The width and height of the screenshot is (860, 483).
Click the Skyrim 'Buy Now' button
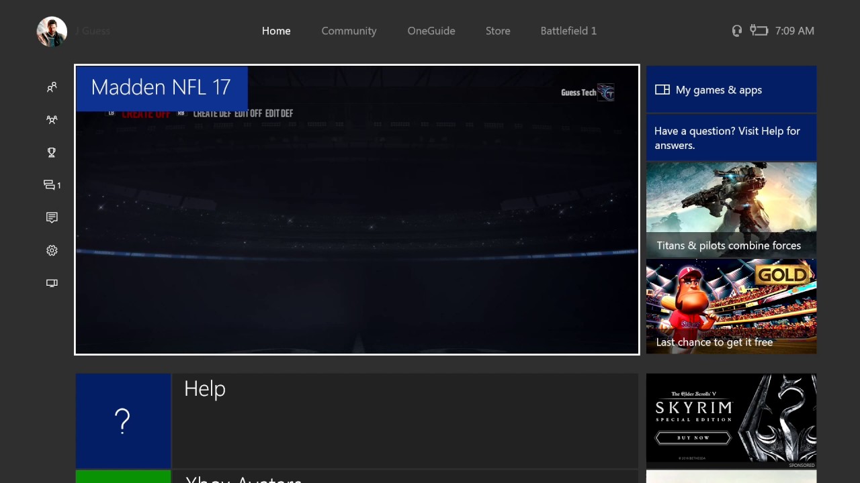(x=693, y=437)
